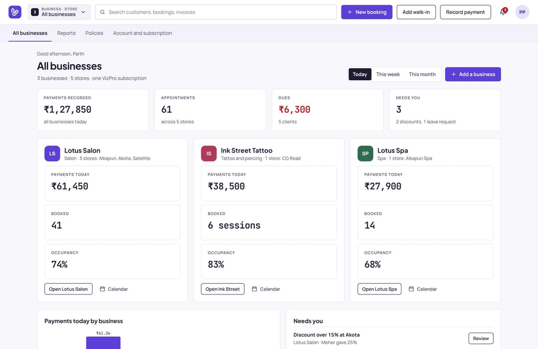Click the 'Discount over 15% at Akota' item title
Image resolution: width=538 pixels, height=349 pixels.
(327, 335)
